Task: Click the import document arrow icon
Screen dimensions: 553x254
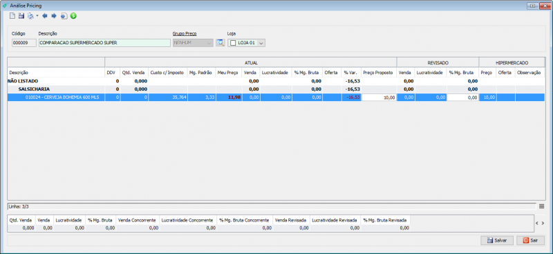Action: [x=64, y=16]
